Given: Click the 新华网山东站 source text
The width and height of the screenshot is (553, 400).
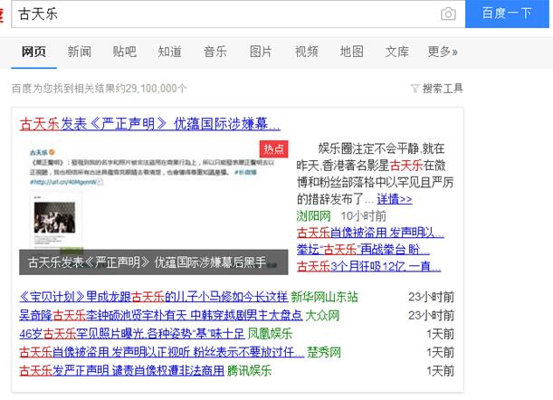Looking at the screenshot, I should [324, 297].
